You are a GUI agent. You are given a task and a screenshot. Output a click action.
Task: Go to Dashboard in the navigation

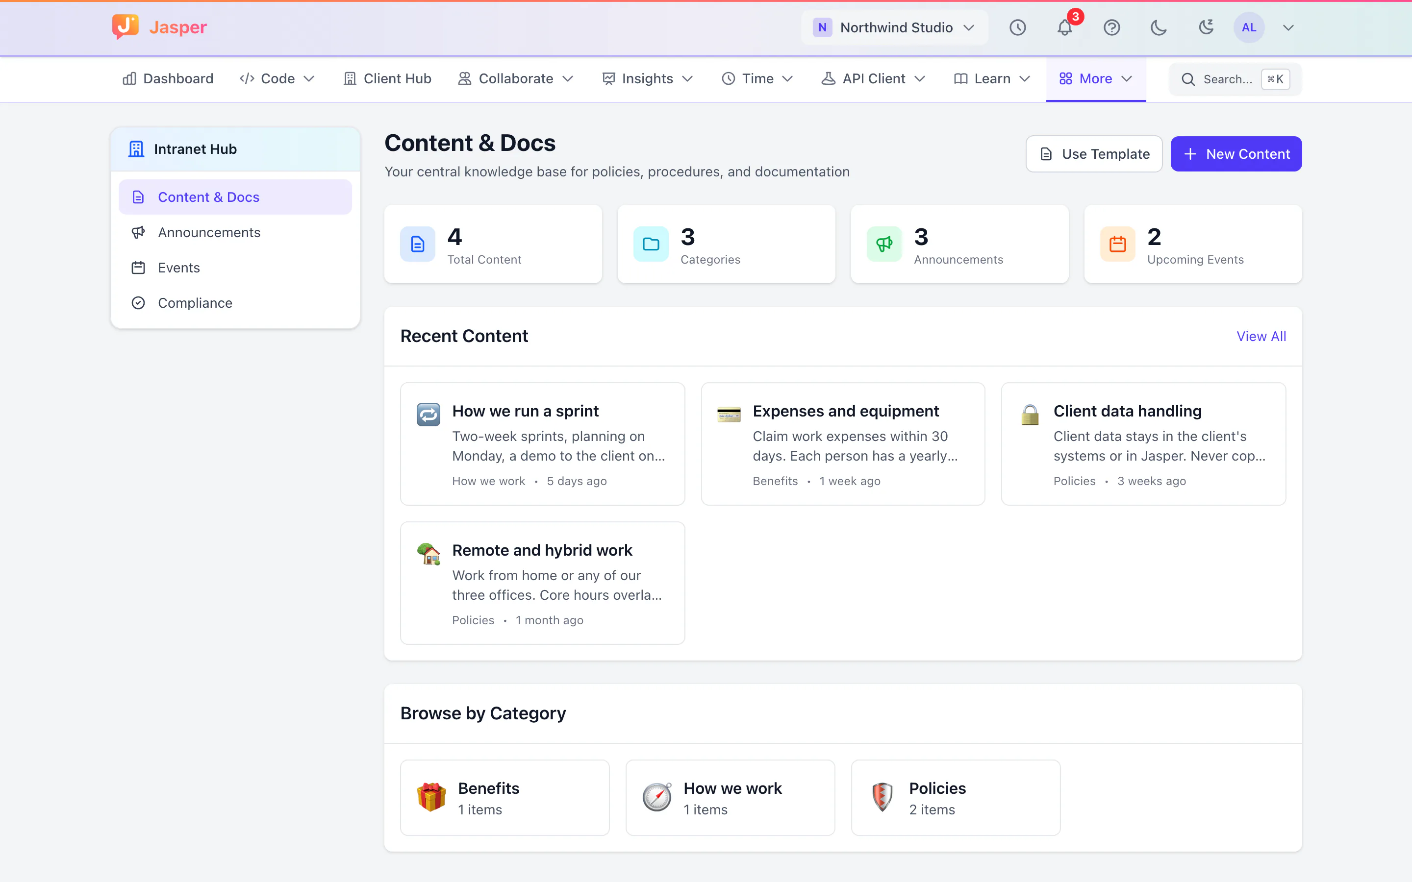coord(168,79)
